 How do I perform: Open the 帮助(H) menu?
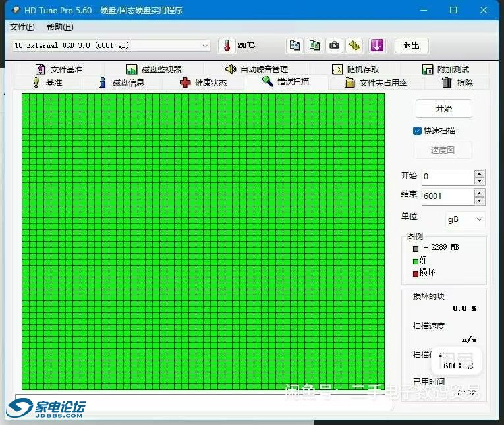pos(60,27)
